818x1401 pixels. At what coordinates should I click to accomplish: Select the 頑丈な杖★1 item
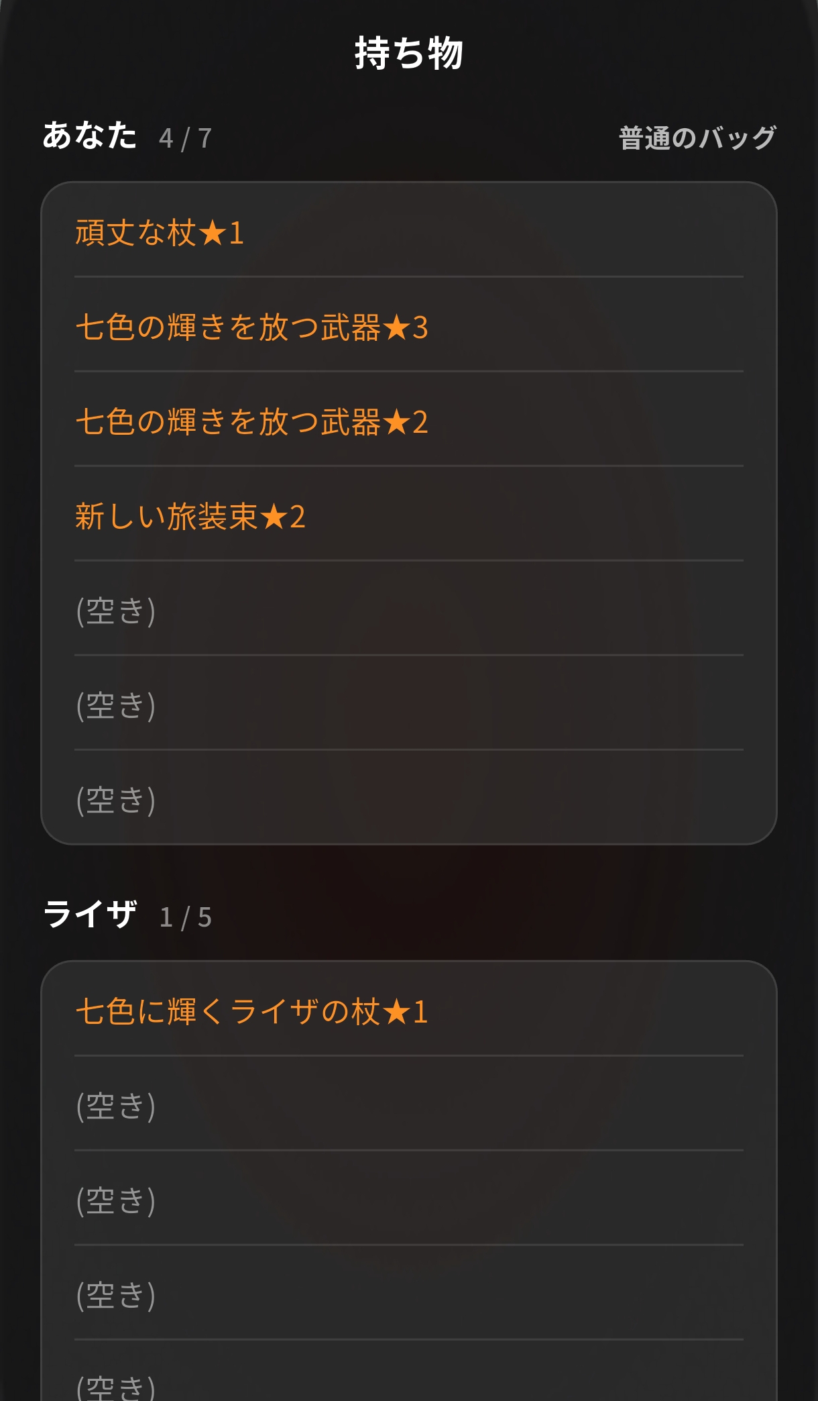coord(409,230)
